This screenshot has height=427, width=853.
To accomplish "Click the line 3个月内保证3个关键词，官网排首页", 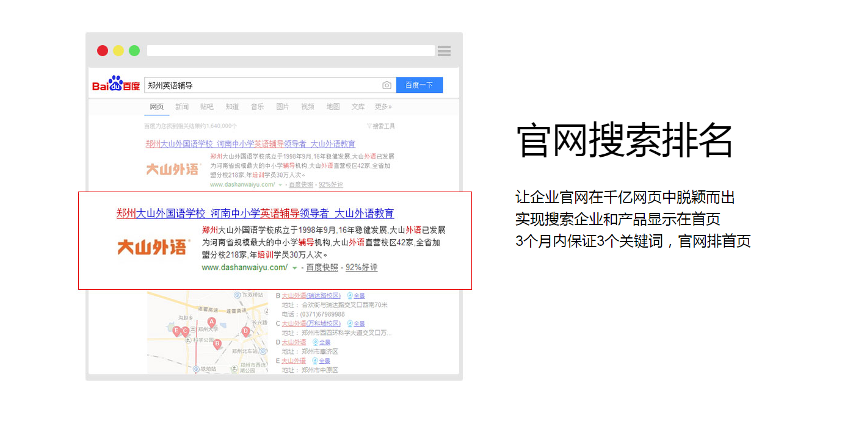I will point(633,241).
